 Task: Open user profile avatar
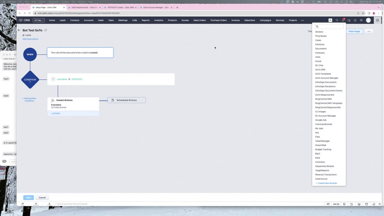point(368,20)
